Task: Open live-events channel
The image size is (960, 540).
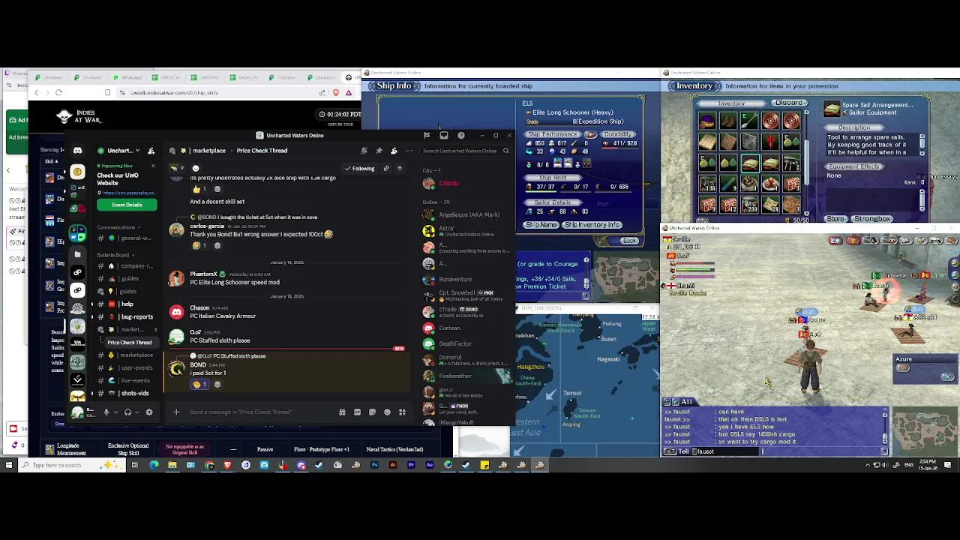Action: pos(126,381)
